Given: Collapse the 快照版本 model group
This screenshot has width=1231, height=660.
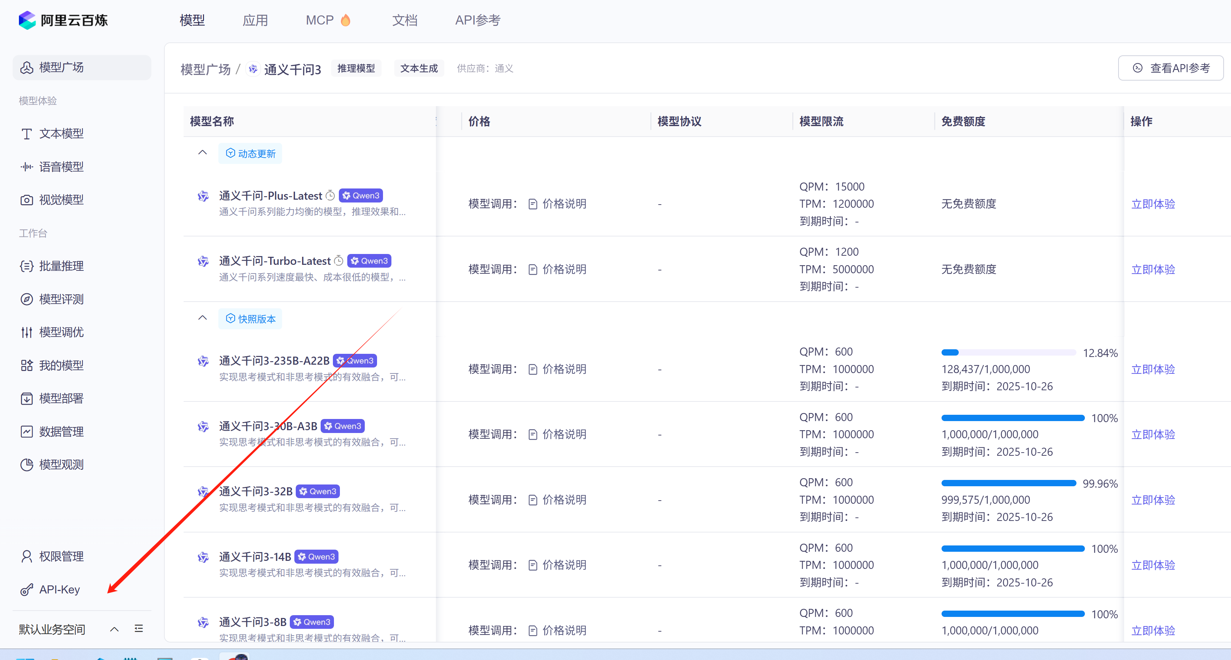Looking at the screenshot, I should tap(202, 318).
